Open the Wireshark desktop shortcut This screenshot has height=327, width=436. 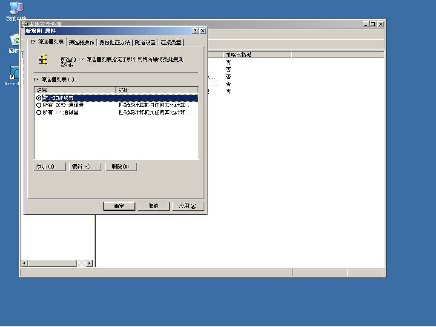pos(12,76)
